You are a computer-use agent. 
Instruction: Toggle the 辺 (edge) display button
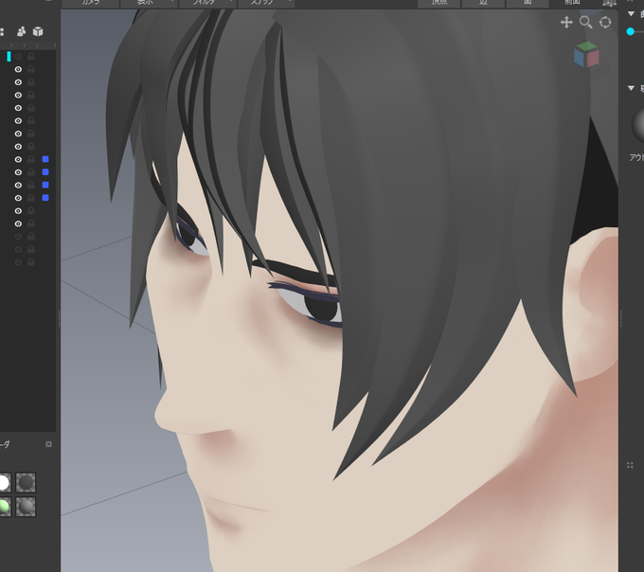pyautogui.click(x=483, y=3)
